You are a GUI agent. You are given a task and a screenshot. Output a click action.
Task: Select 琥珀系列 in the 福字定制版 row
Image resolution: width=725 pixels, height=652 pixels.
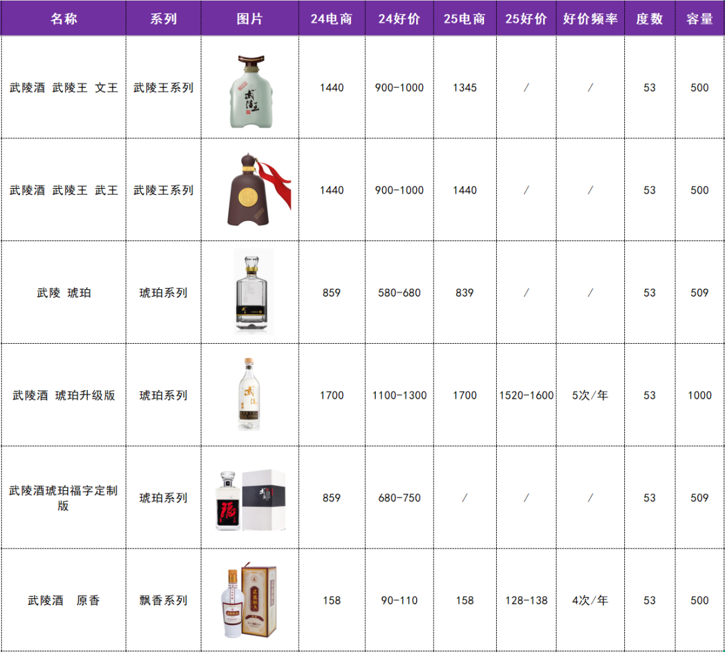point(163,498)
